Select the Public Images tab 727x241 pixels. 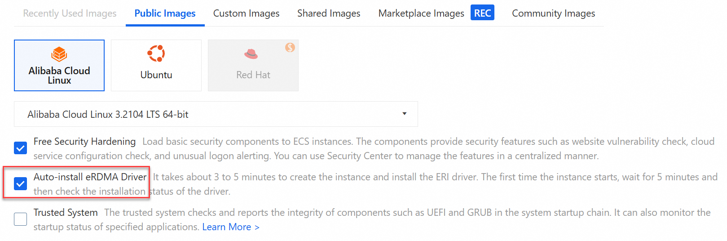(x=165, y=13)
